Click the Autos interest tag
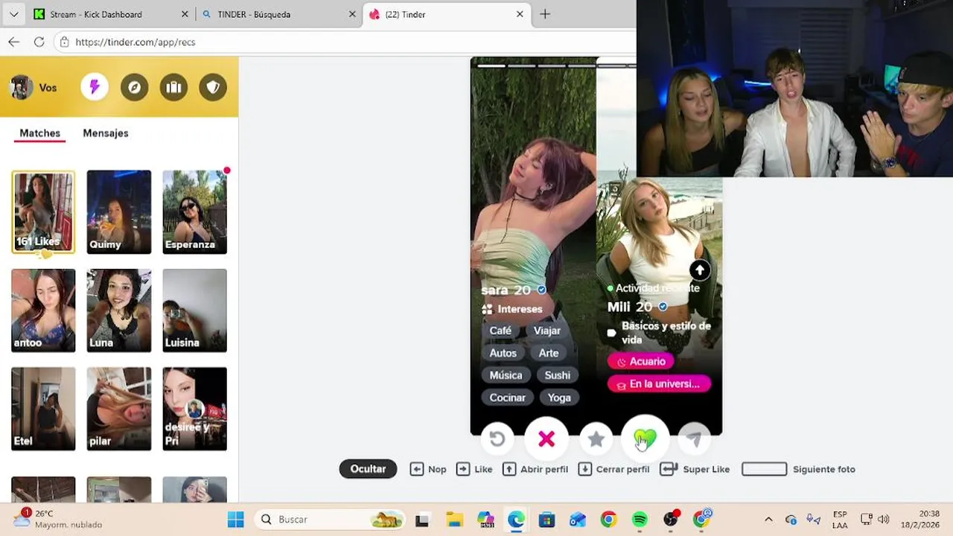This screenshot has height=536, width=953. point(503,353)
